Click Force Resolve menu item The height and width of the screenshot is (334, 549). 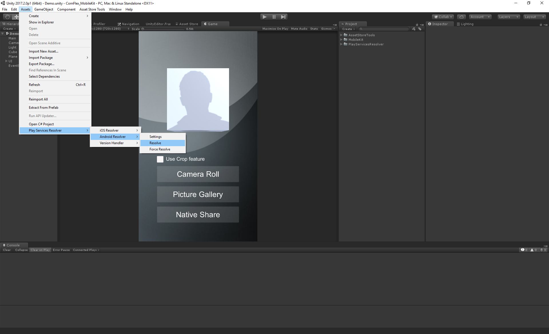pyautogui.click(x=163, y=149)
